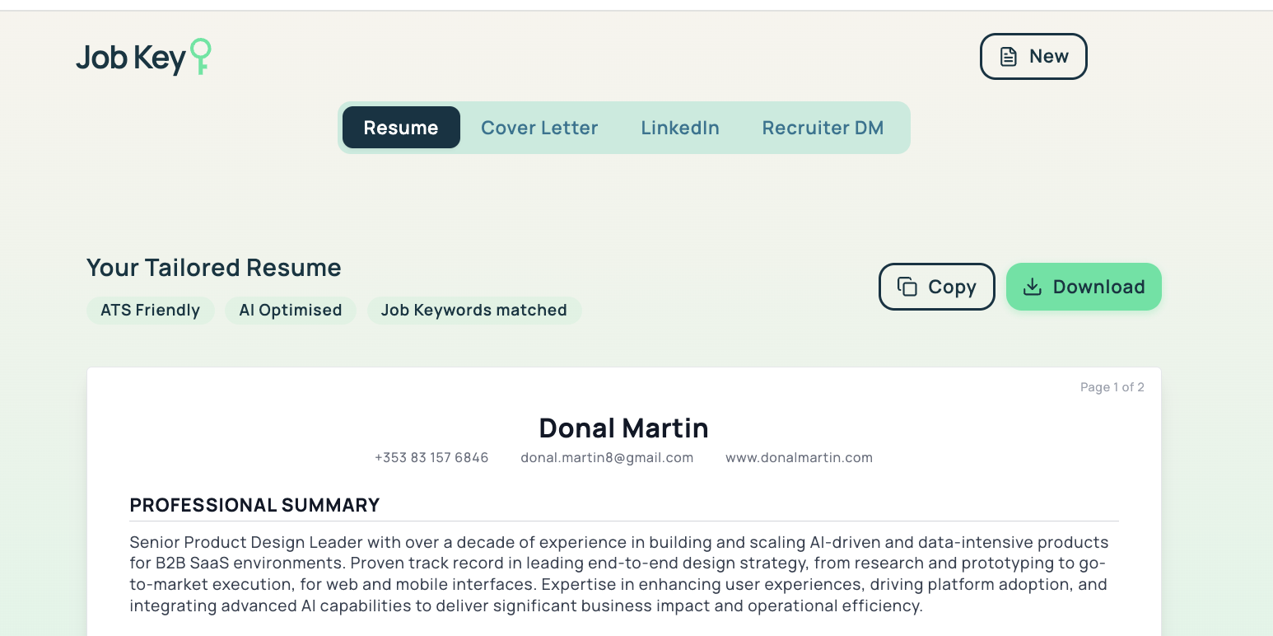Open the www.donalmartin.com website link

coord(799,457)
